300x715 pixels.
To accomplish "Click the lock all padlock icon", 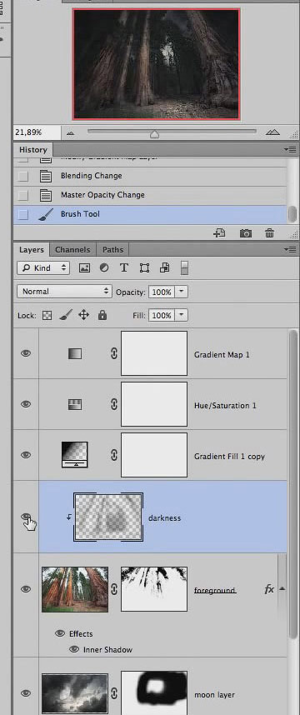I will (x=102, y=315).
